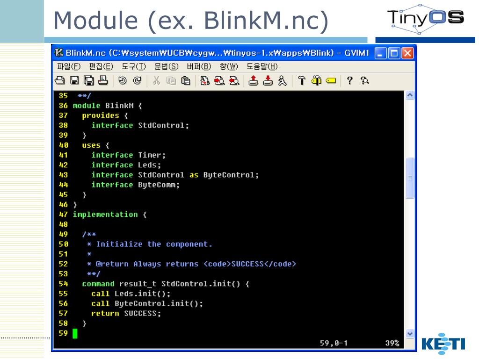Viewport: 479px width, 359px height.
Task: Click the Redo toolbar icon
Action: (138, 80)
